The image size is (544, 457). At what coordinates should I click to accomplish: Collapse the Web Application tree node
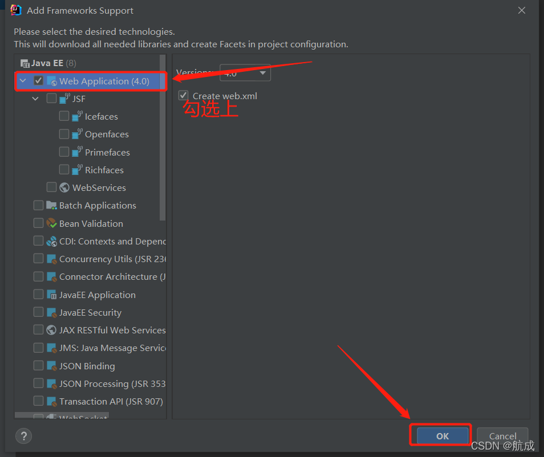click(23, 81)
